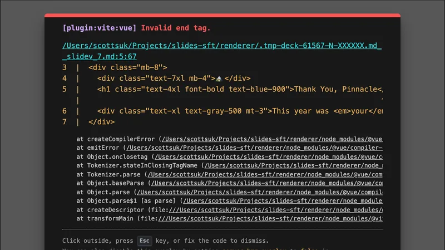
Task: Follow the Object.baseParse source path link
Action: coord(266,183)
